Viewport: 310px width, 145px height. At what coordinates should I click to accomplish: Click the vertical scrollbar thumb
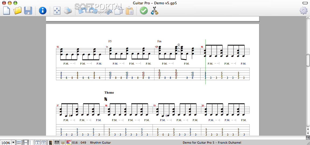tap(308, 60)
